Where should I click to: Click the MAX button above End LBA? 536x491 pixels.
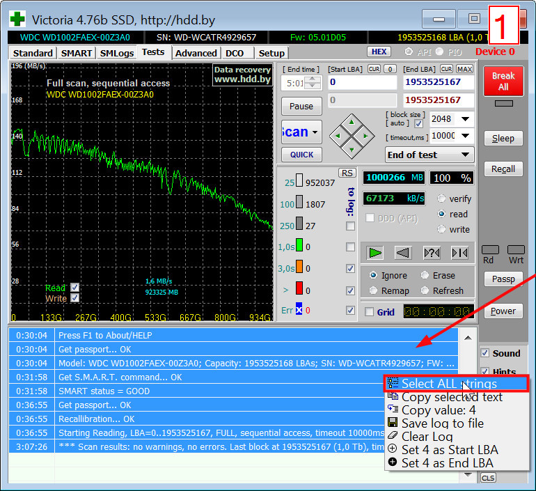pos(465,69)
